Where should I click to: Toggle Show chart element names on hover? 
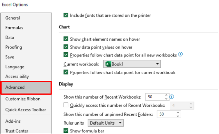pyautogui.click(x=66, y=39)
